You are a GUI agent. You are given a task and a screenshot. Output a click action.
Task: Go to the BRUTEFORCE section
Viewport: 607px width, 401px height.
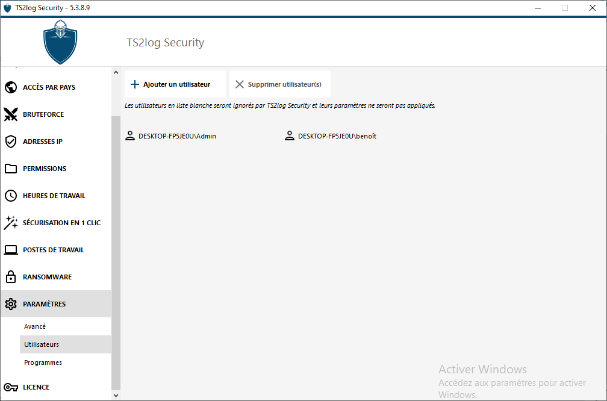click(56, 114)
